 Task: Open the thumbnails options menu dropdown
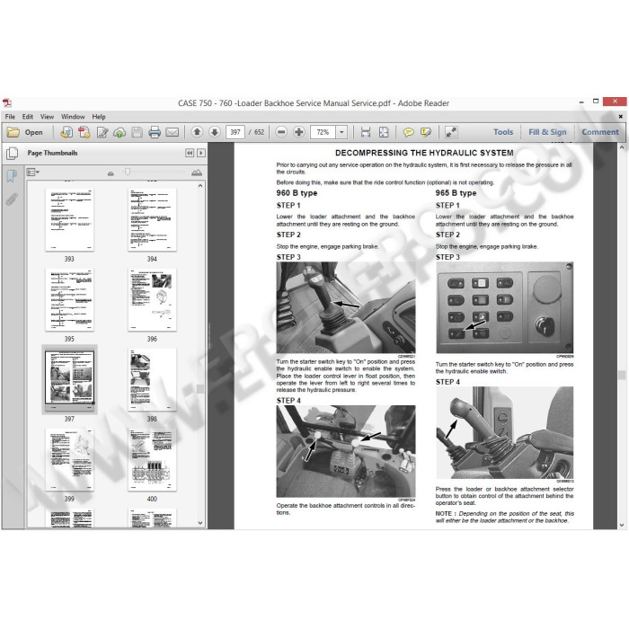coord(33,173)
